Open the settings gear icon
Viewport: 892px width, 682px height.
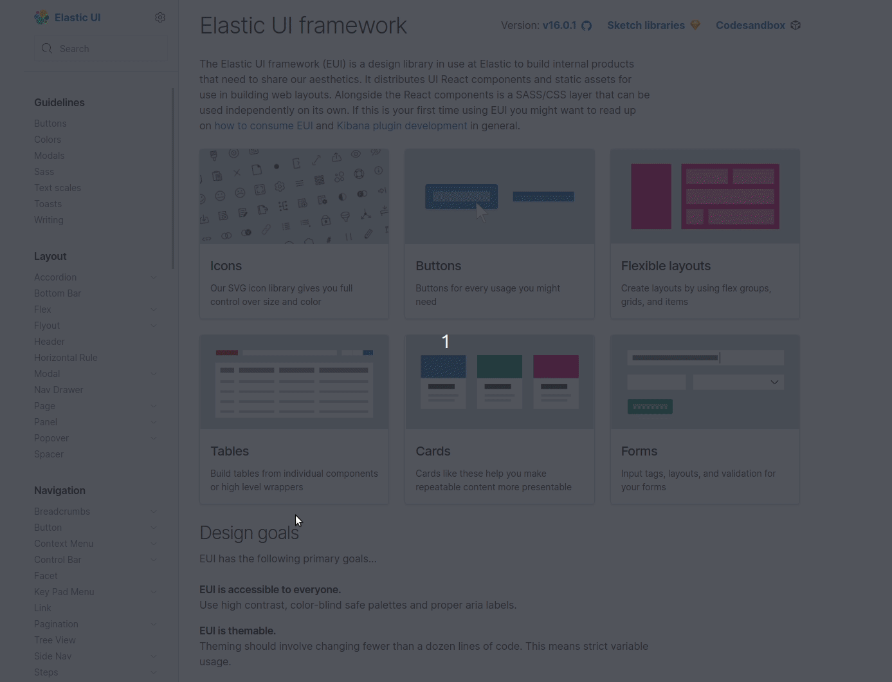point(160,17)
